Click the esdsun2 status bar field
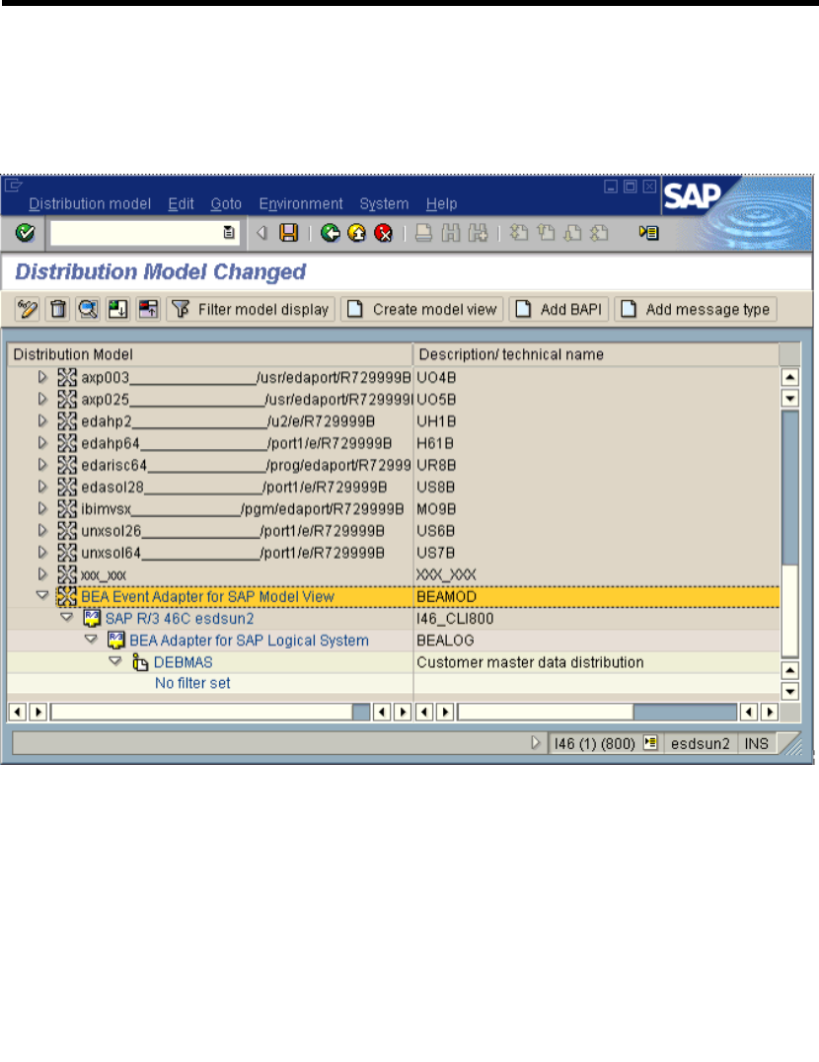Viewport: 819px width, 1062px height. click(700, 743)
